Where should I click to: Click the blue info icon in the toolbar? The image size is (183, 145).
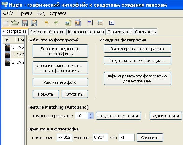pyautogui.click(x=112, y=23)
